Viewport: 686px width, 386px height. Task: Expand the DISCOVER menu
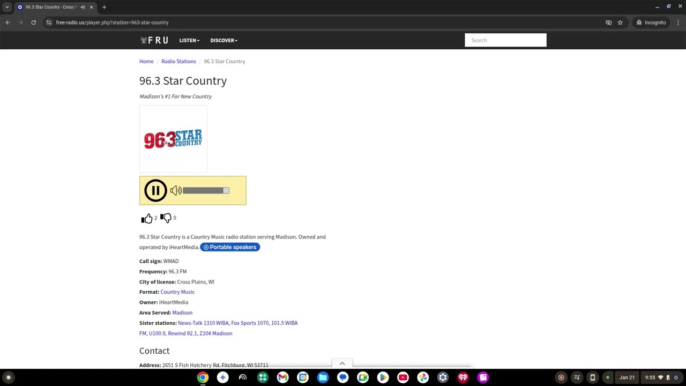[223, 40]
